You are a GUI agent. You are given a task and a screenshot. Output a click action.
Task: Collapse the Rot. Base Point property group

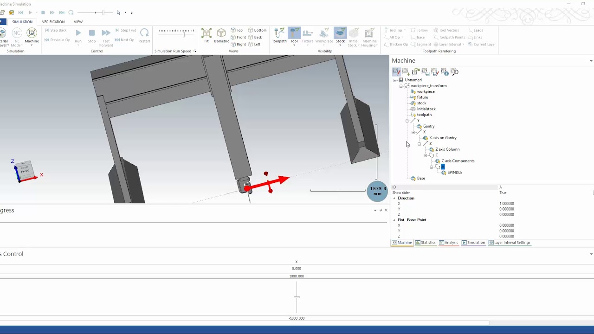(394, 220)
